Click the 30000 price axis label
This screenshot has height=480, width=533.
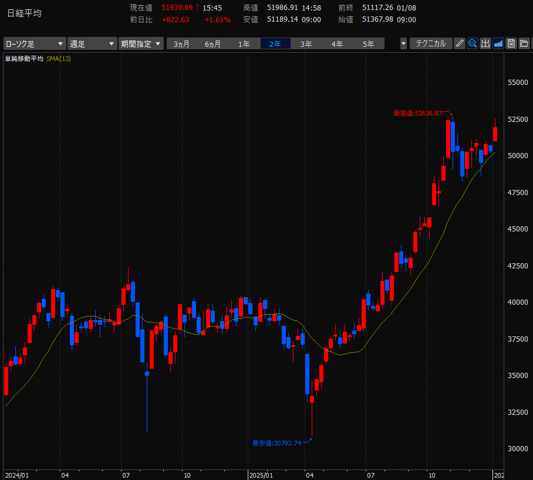(x=518, y=449)
